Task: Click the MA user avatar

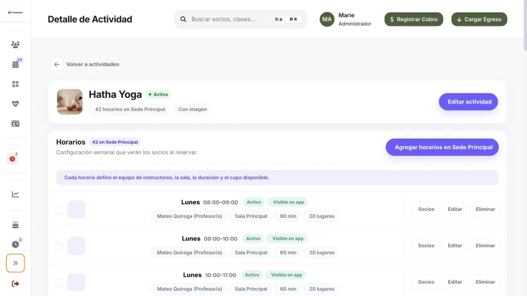Action: point(327,19)
